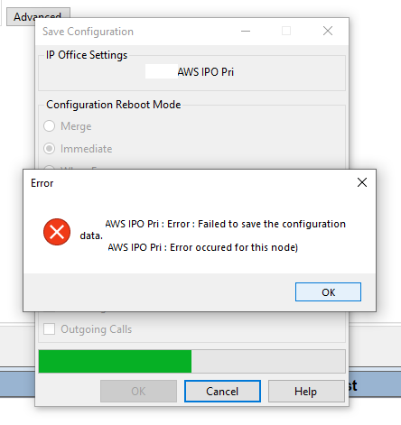Click the empty grey portion of progress bar
Viewport: 401px width, 425px height.
[268, 361]
